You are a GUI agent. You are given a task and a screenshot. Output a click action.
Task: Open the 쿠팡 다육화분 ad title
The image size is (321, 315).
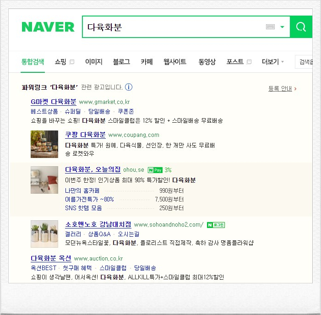click(85, 135)
